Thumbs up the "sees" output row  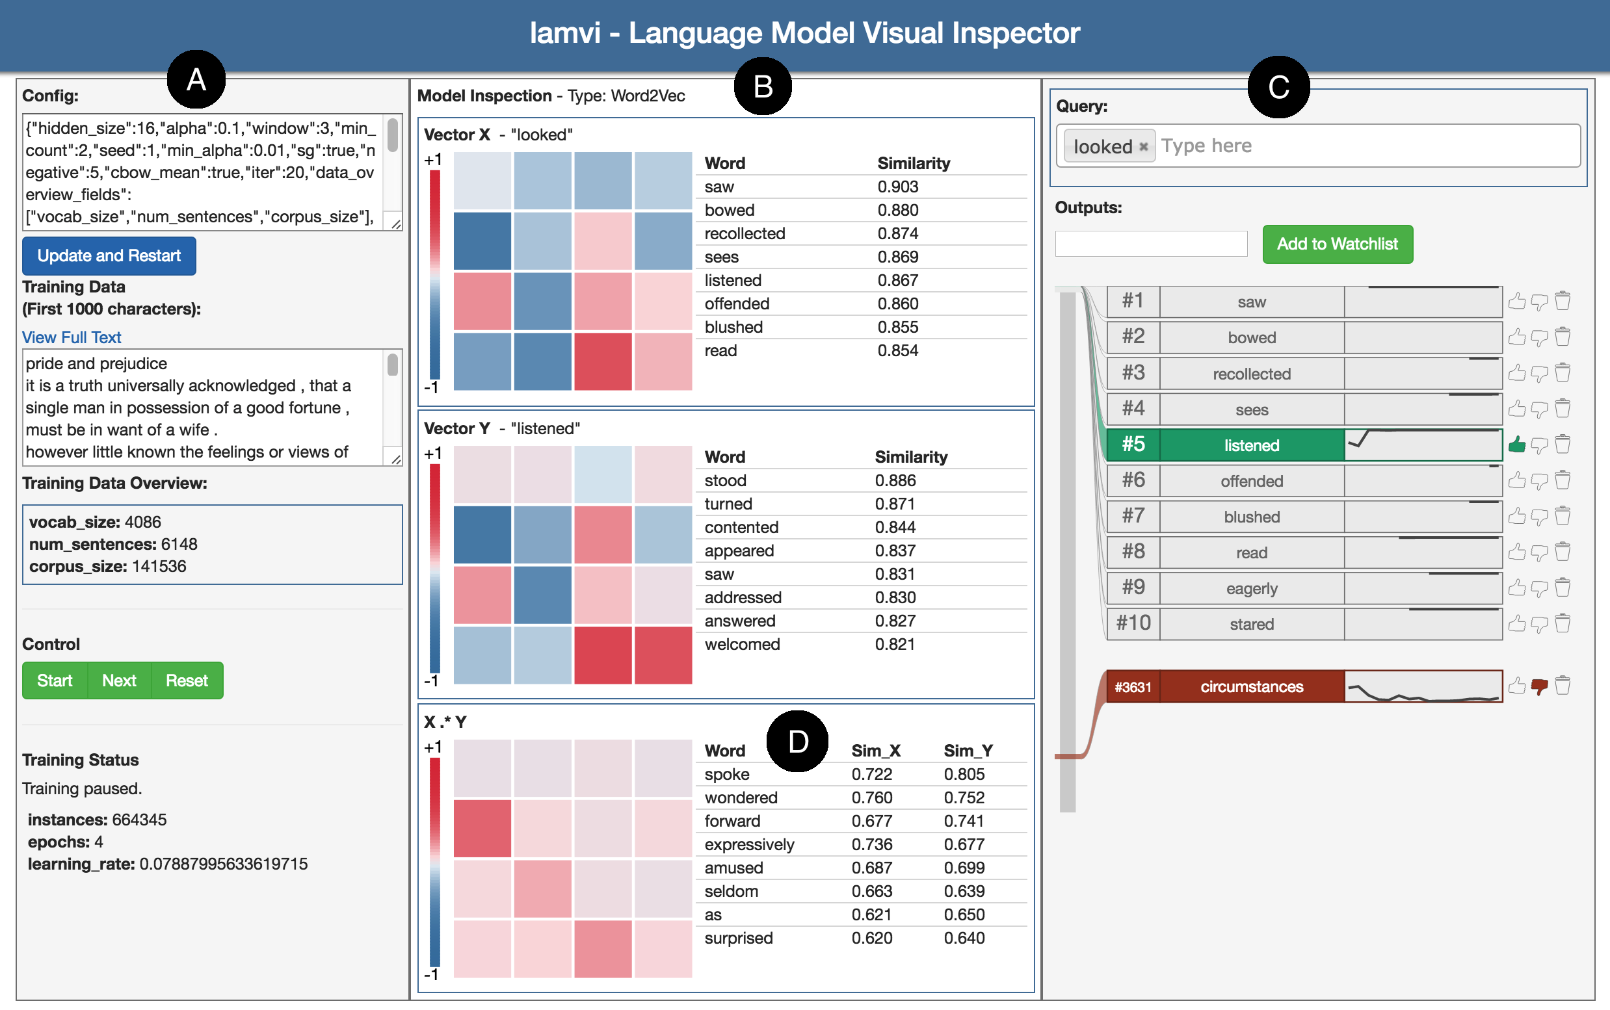pyautogui.click(x=1517, y=409)
